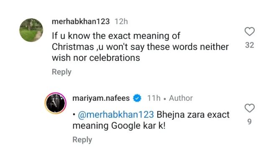
Task: View the 9 likes on the author's reply
Action: point(250,122)
